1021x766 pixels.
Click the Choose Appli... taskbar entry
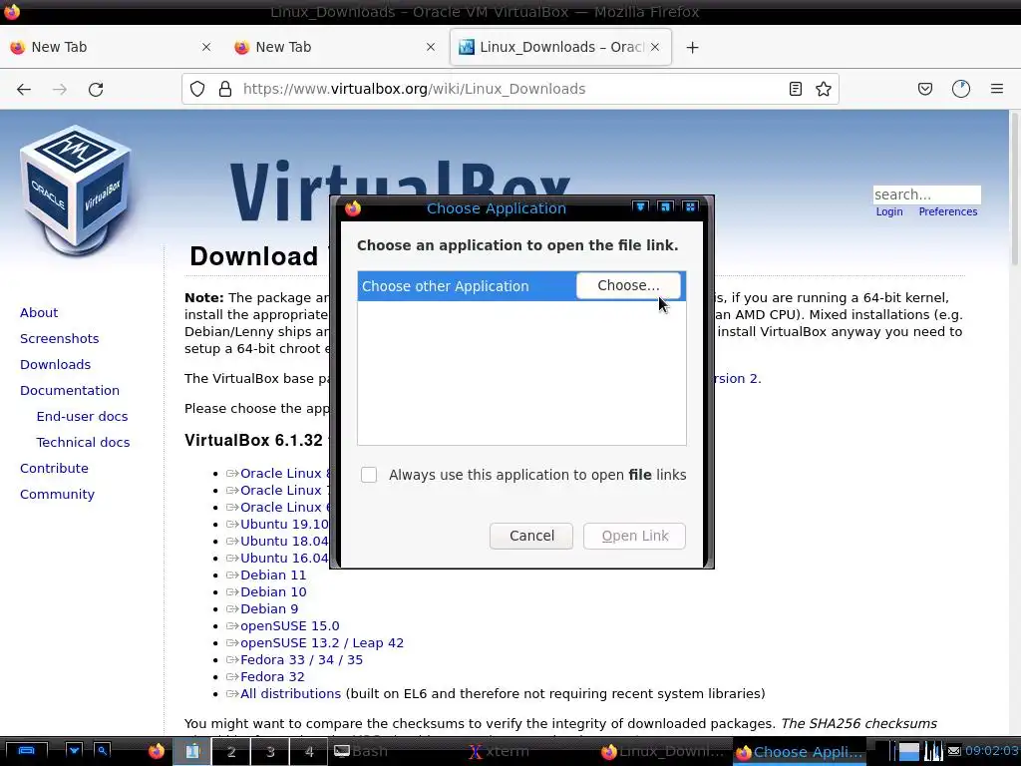pos(800,752)
